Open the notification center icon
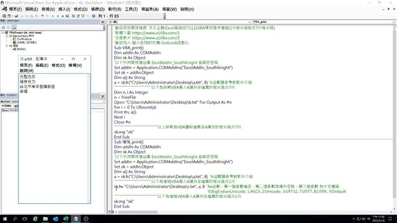 (x=390, y=219)
